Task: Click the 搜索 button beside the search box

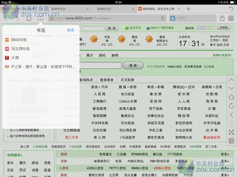Action: tap(133, 65)
